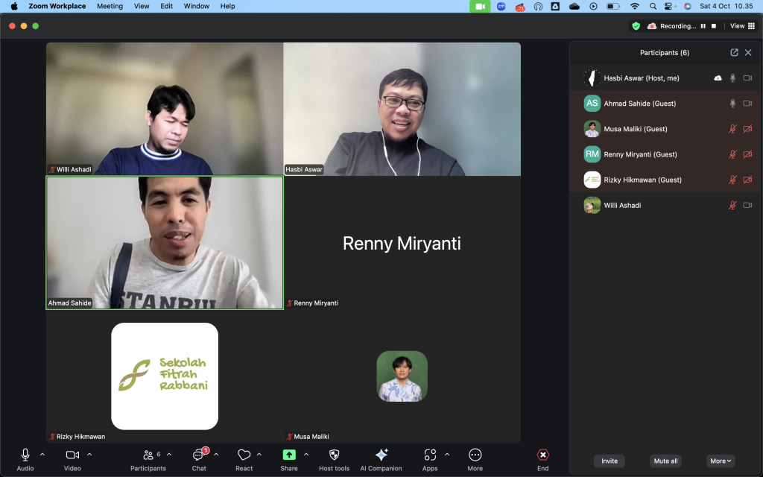763x477 pixels.
Task: Launch the AI Companion sparkle icon
Action: [381, 455]
